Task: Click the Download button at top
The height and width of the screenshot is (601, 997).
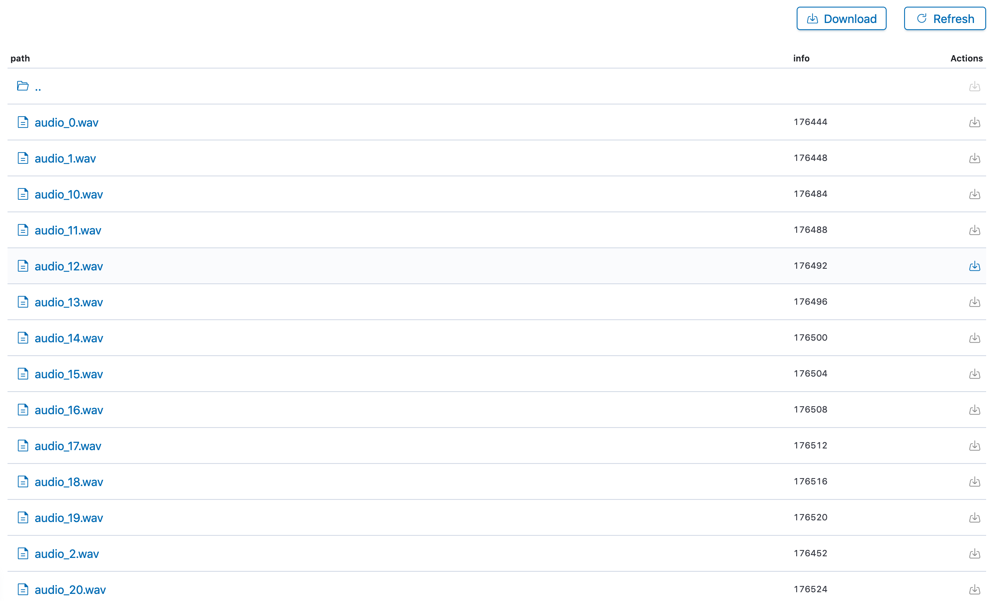Action: click(841, 19)
